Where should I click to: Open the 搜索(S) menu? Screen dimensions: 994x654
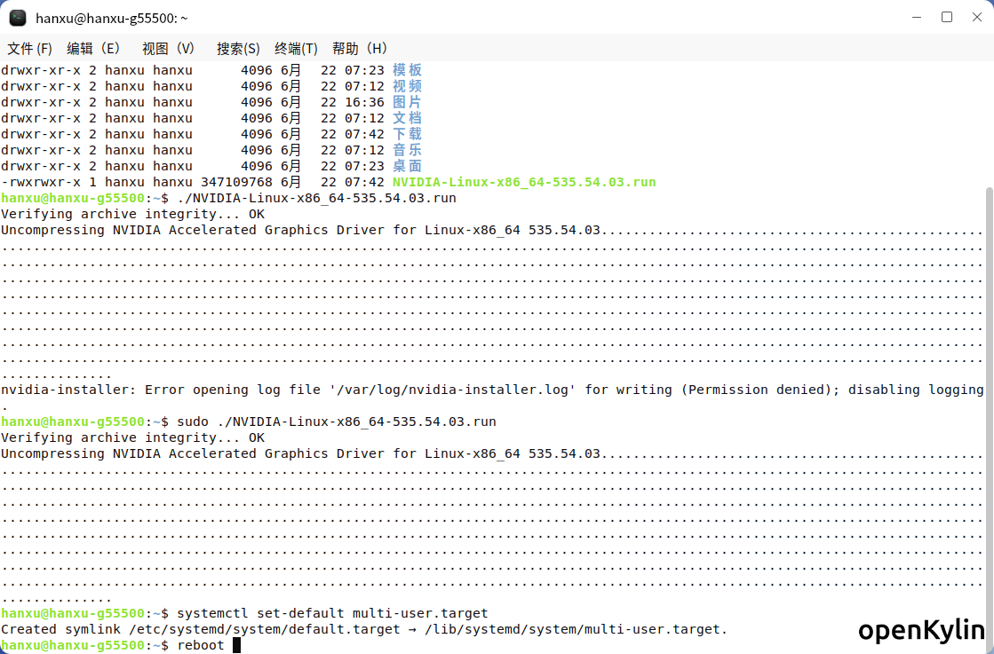click(x=238, y=49)
